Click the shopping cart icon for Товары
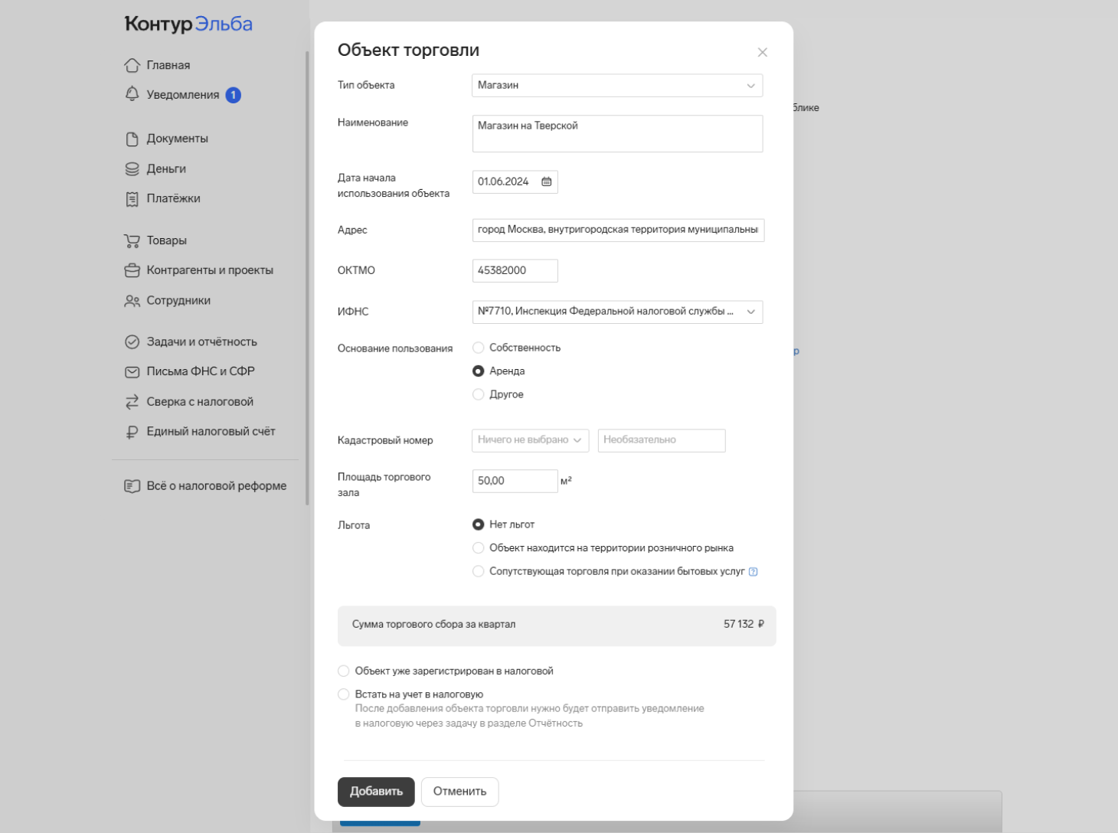This screenshot has width=1118, height=833. [x=132, y=240]
